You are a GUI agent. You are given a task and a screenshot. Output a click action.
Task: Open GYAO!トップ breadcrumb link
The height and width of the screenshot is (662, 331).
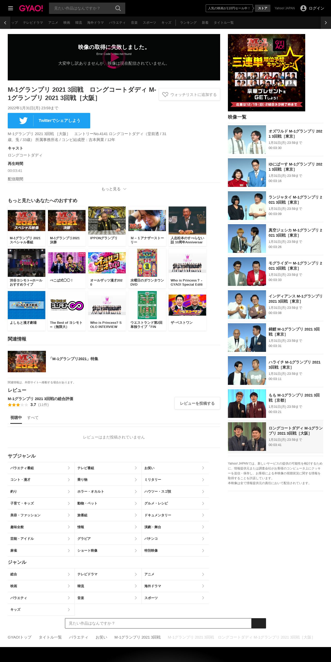[20, 637]
